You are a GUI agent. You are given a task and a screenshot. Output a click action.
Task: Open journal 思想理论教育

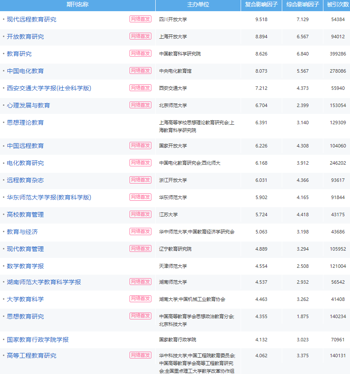[x=25, y=123]
